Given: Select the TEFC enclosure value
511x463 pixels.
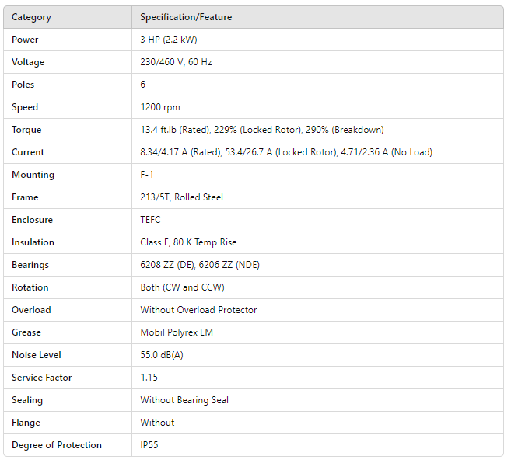Looking at the screenshot, I should pos(150,220).
